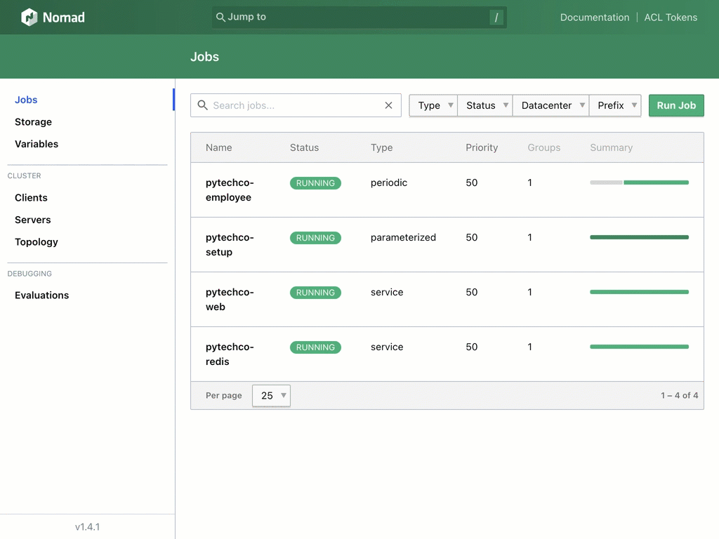The height and width of the screenshot is (539, 719).
Task: Focus the Search jobs input field
Action: coord(295,105)
